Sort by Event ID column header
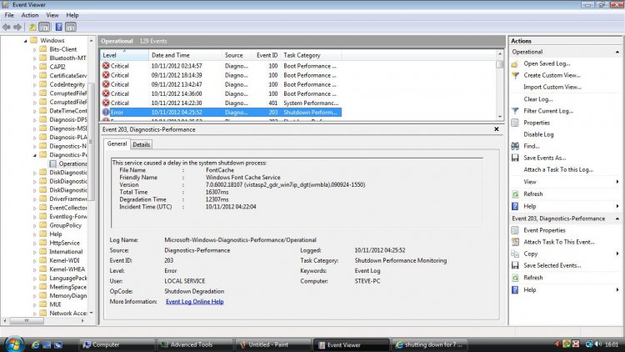 267,55
